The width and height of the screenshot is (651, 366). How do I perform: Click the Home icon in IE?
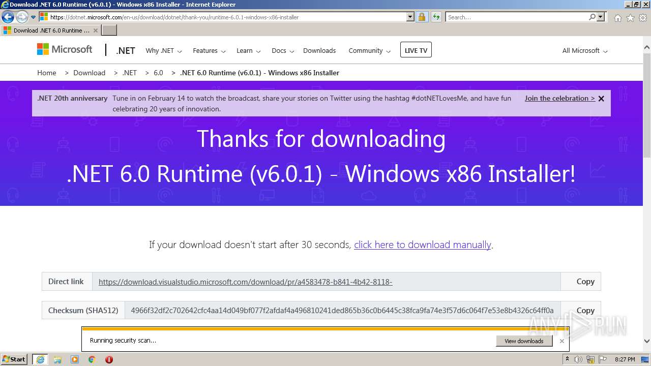coord(617,18)
